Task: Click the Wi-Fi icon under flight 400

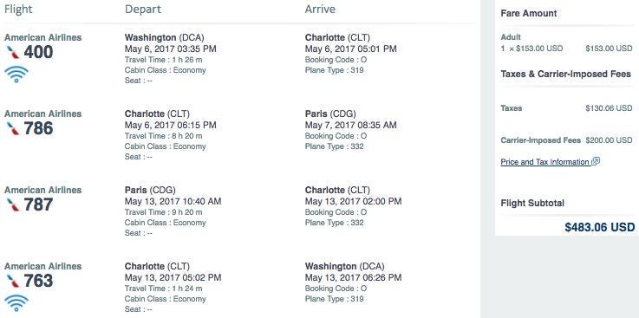Action: (x=16, y=75)
